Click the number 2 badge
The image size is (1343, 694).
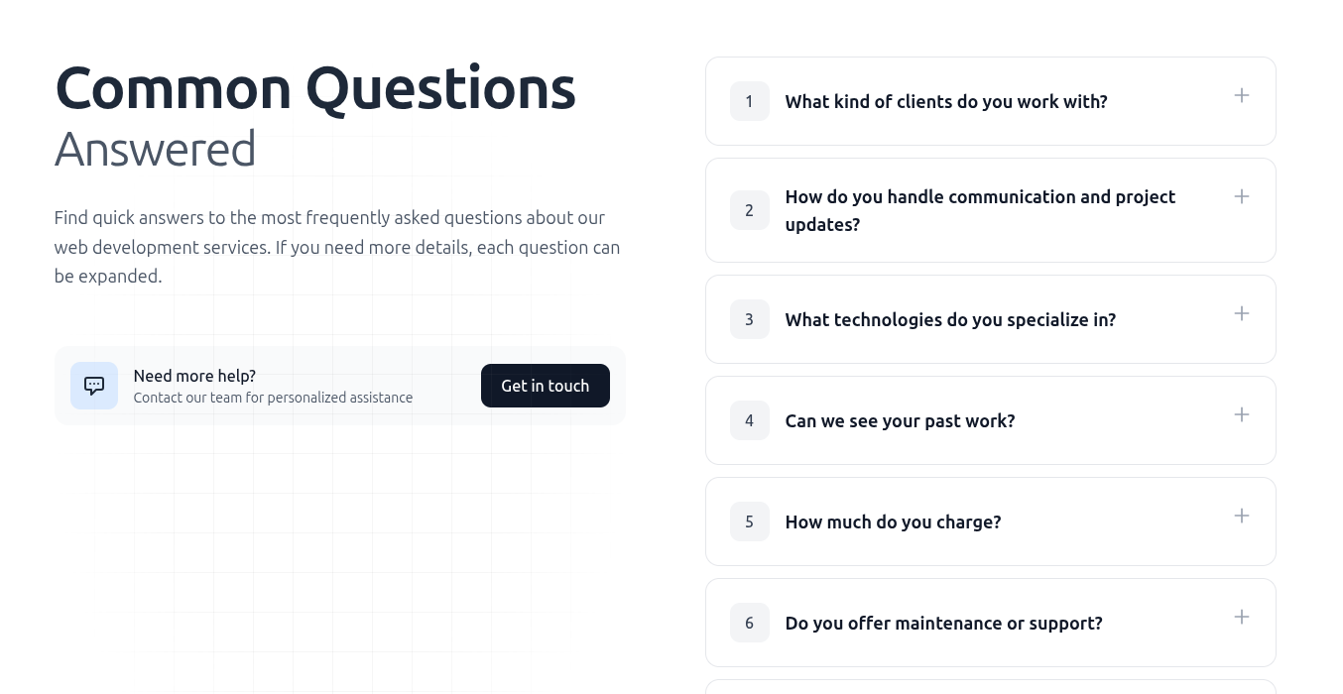(749, 210)
